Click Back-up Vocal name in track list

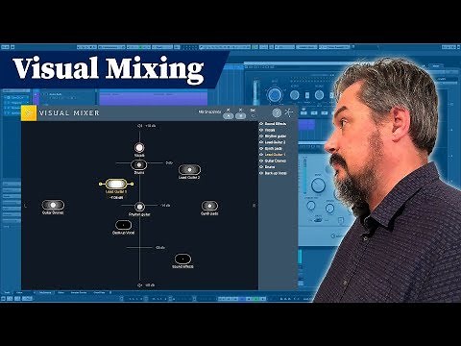tap(276, 173)
